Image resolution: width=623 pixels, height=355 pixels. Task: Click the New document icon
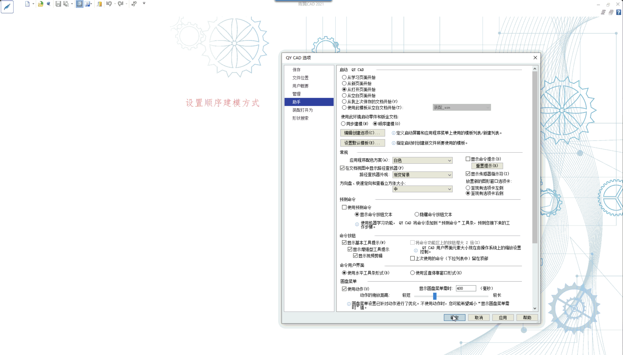click(27, 4)
